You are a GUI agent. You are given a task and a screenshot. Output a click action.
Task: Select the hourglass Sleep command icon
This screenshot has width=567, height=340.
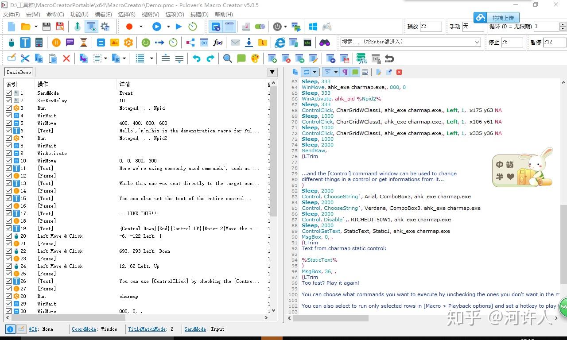84,42
